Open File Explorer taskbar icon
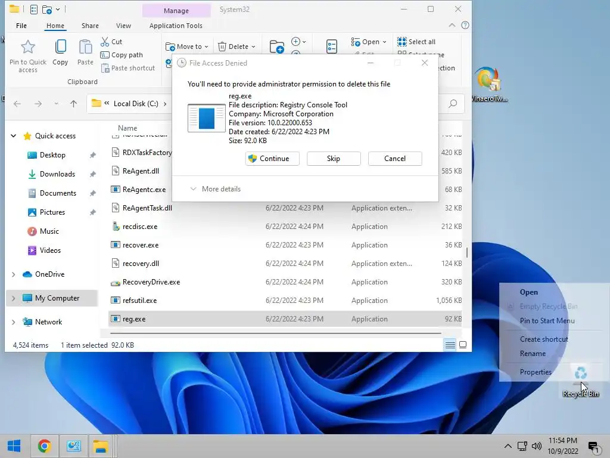Viewport: 610px width, 458px height. point(101,446)
